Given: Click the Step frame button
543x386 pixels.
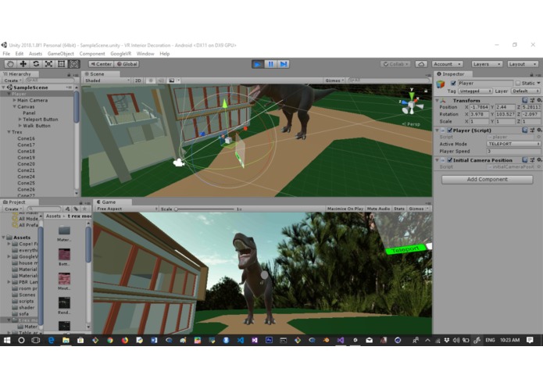Looking at the screenshot, I should tap(284, 64).
